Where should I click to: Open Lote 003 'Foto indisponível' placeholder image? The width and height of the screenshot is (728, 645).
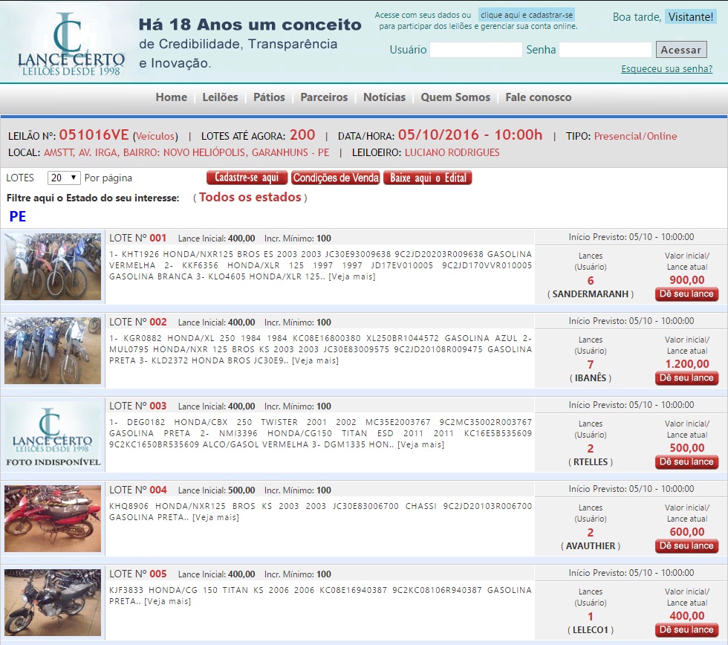tap(53, 435)
